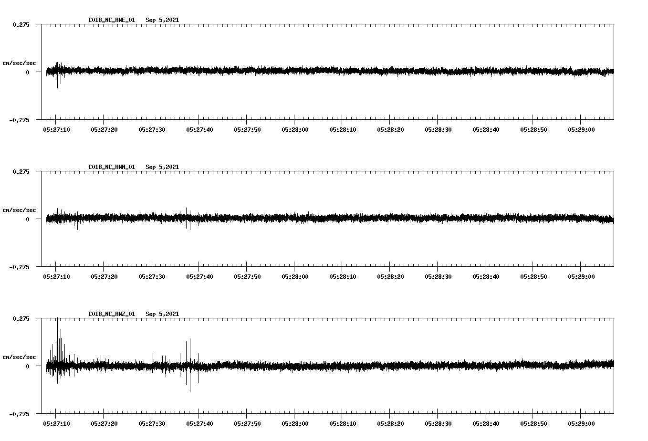Select 05:27:40 tick label under HNN plot
Screen dimensions: 648x441
(x=199, y=276)
